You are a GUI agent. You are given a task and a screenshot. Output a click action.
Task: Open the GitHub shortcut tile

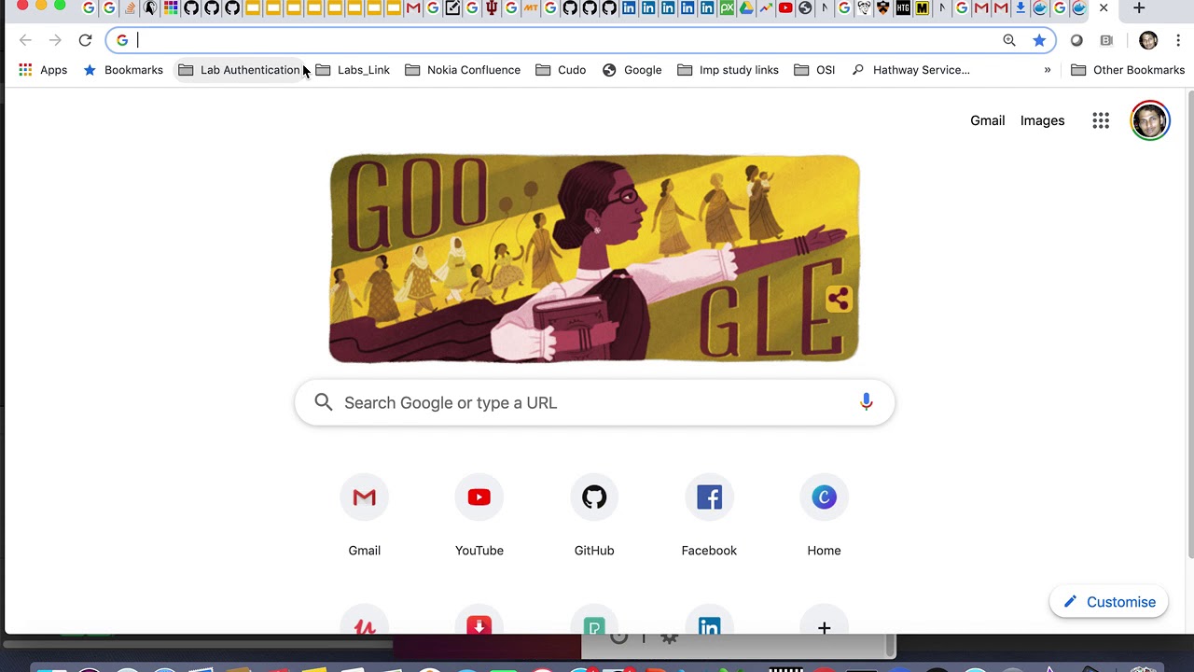coord(594,515)
